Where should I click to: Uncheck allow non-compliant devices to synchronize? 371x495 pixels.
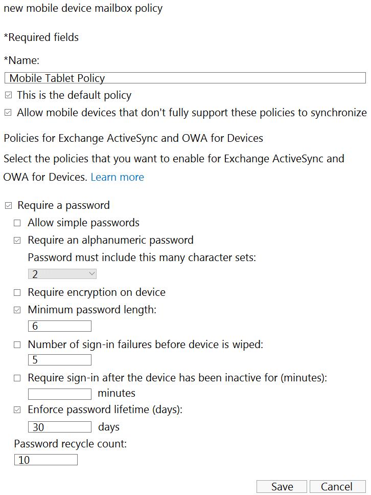(8, 113)
